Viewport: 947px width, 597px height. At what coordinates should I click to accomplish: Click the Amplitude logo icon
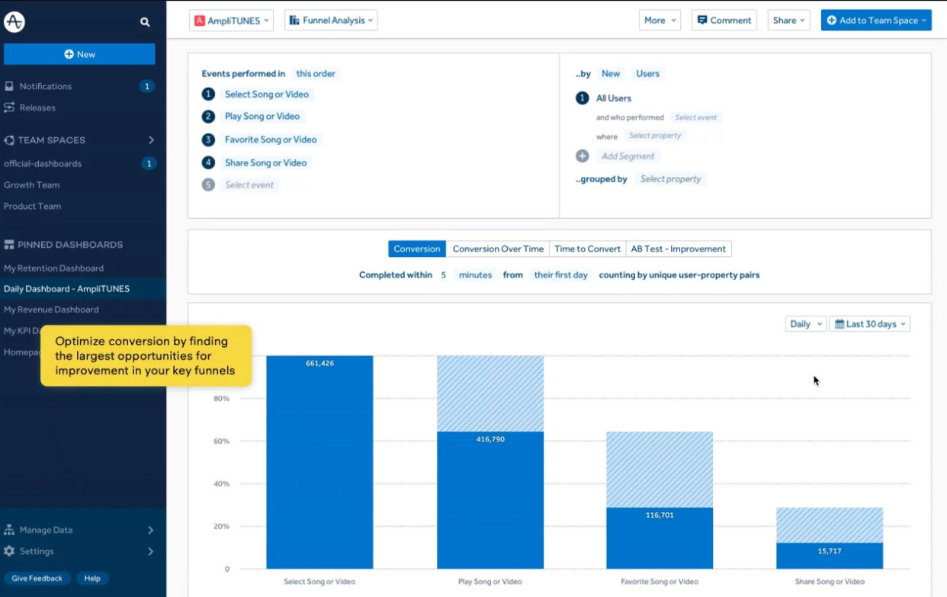tap(14, 22)
